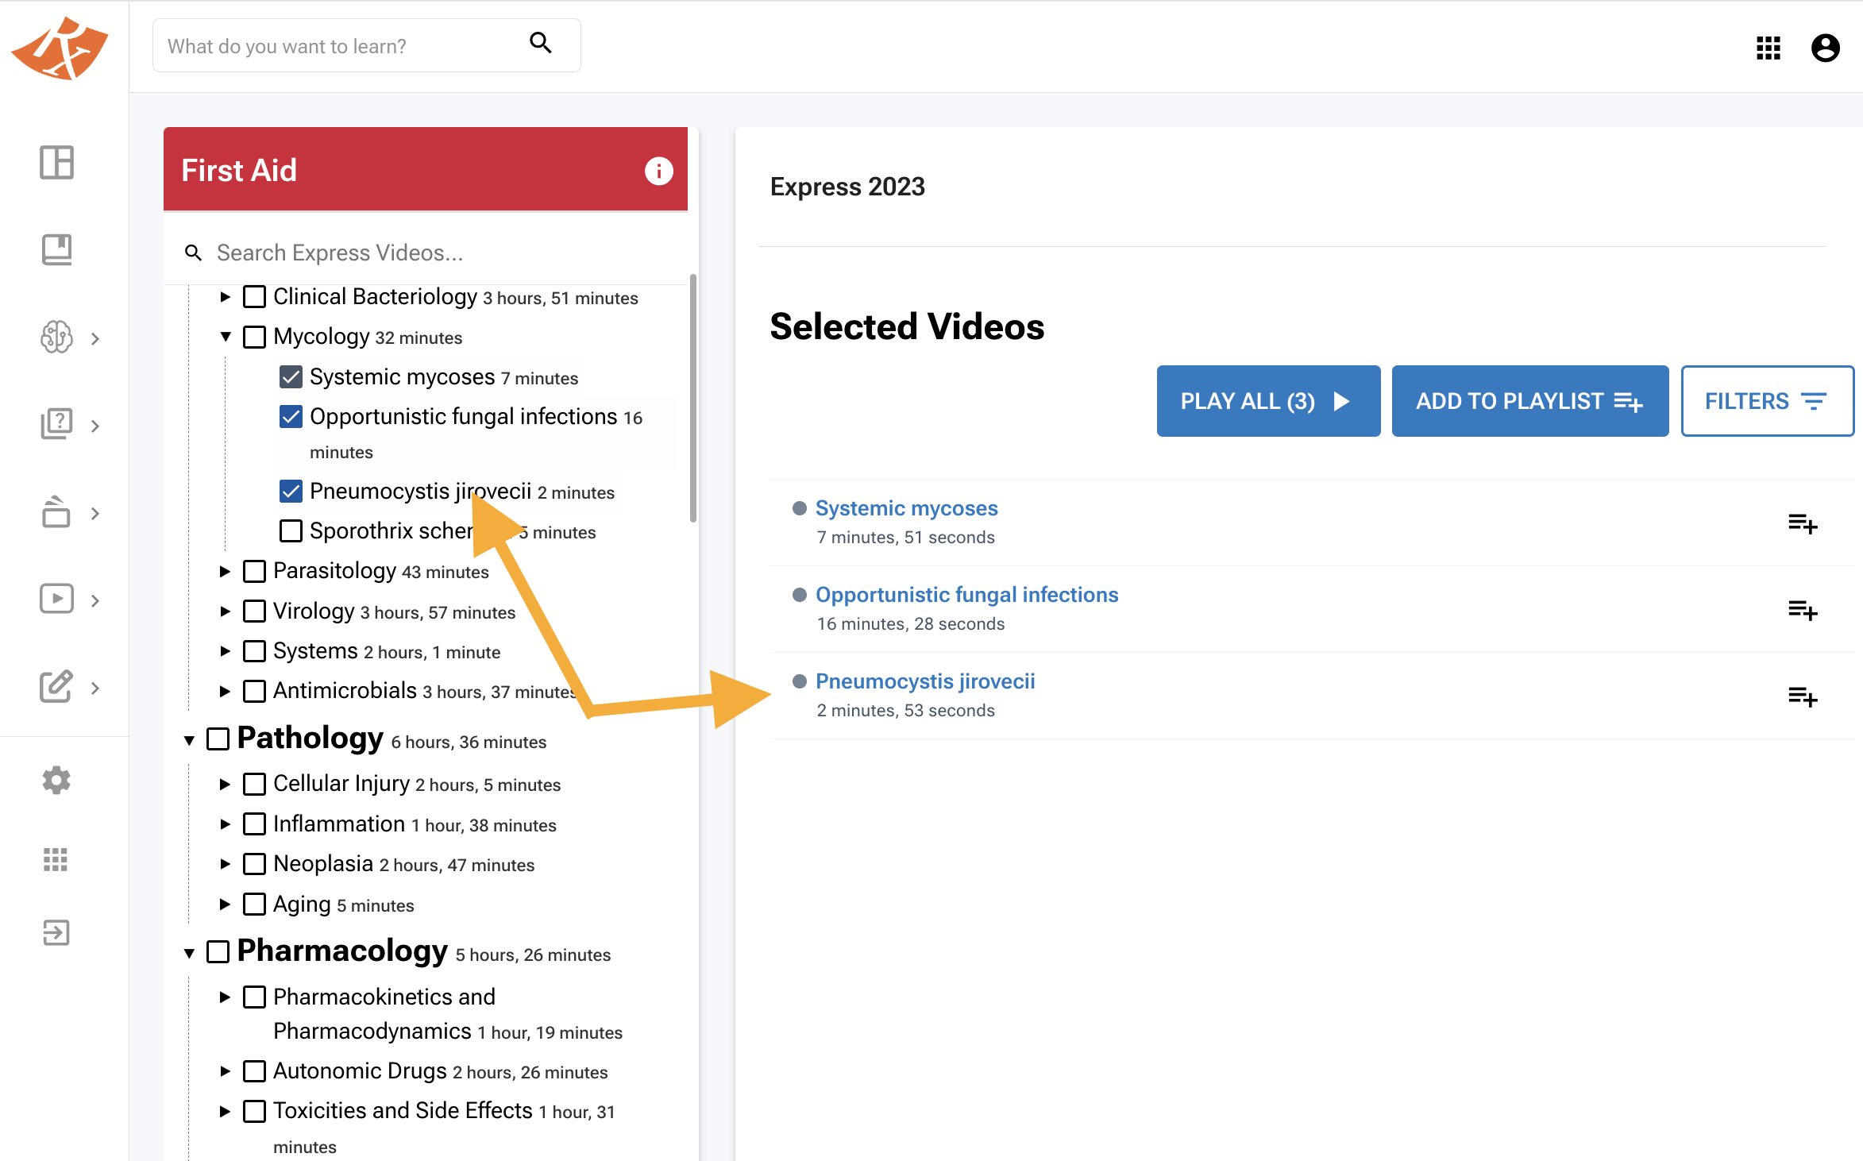Select Pharmacokinetics and Pharmacodynamics item
Image resolution: width=1863 pixels, height=1161 pixels.
[x=384, y=1014]
